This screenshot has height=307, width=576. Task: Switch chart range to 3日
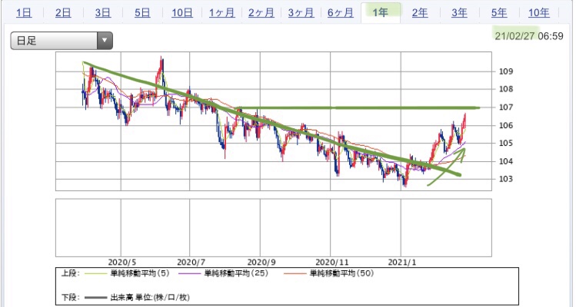tap(103, 13)
